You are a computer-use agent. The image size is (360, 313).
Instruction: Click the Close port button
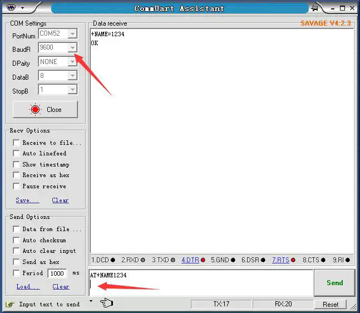[45, 109]
